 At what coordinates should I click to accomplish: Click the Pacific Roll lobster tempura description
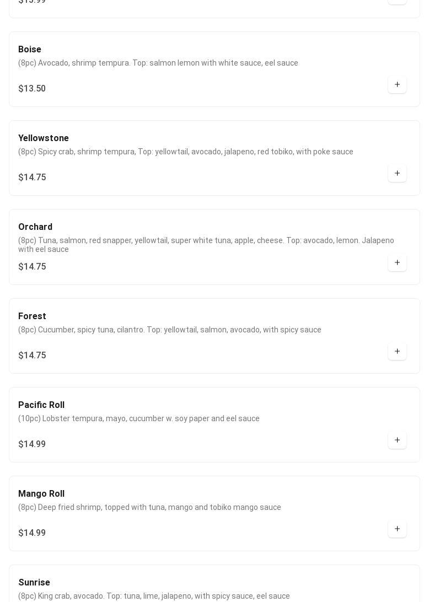coord(139,418)
